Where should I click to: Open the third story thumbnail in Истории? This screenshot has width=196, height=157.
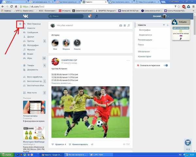coord(77,43)
